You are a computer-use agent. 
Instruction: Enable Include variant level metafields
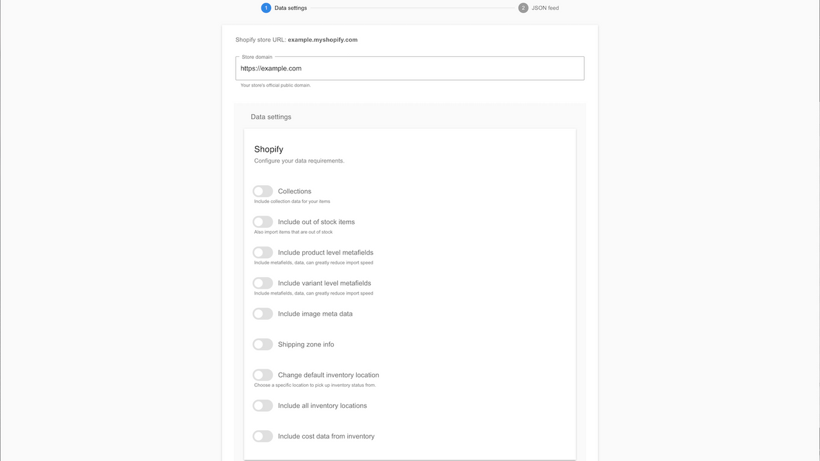262,283
